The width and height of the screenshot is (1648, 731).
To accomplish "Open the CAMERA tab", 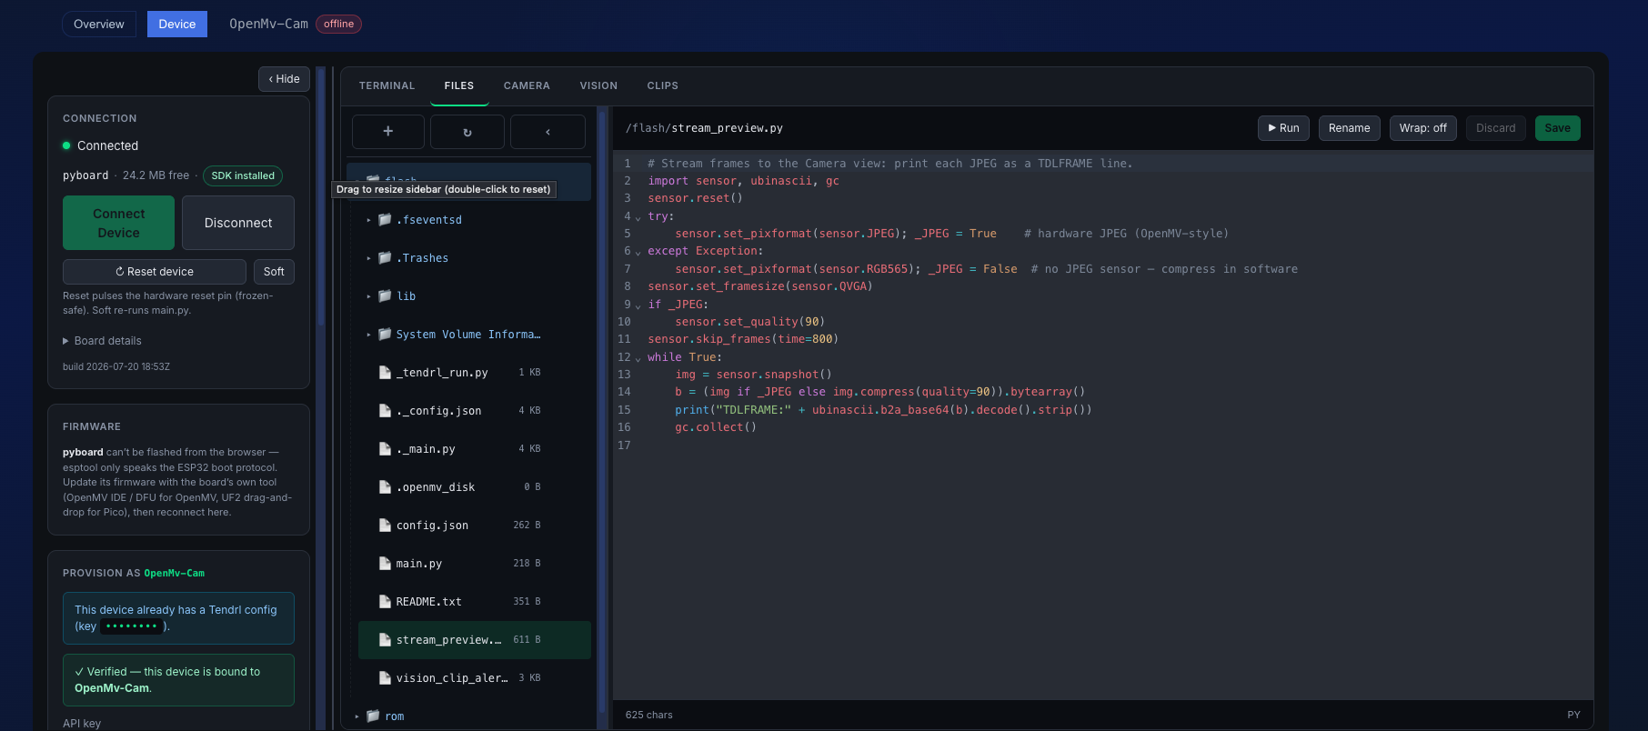I will [527, 85].
